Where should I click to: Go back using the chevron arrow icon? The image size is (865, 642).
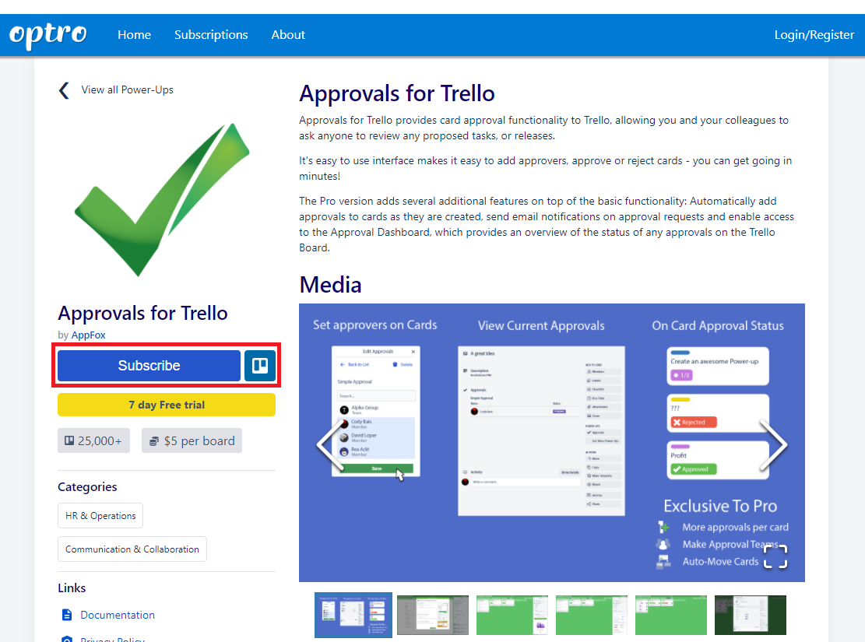click(64, 90)
